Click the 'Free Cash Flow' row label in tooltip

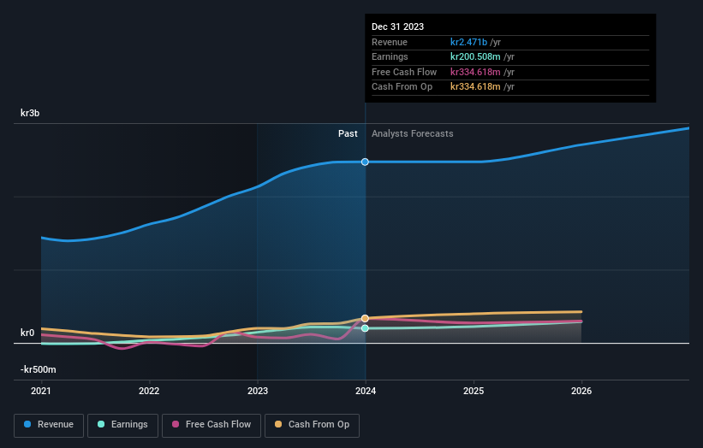404,72
